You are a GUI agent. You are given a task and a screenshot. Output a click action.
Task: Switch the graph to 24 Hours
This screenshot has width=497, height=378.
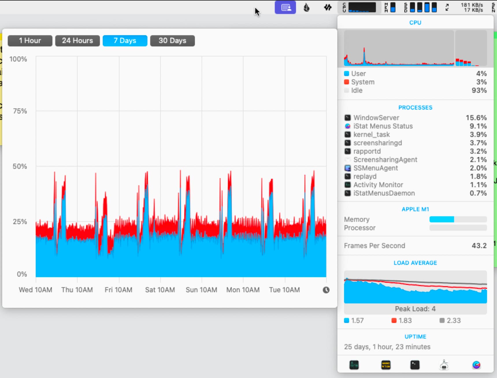(77, 40)
